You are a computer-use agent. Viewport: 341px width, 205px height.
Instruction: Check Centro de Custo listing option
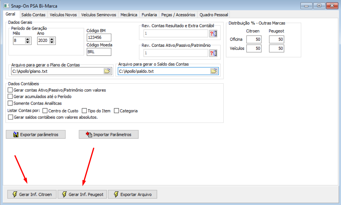point(45,111)
